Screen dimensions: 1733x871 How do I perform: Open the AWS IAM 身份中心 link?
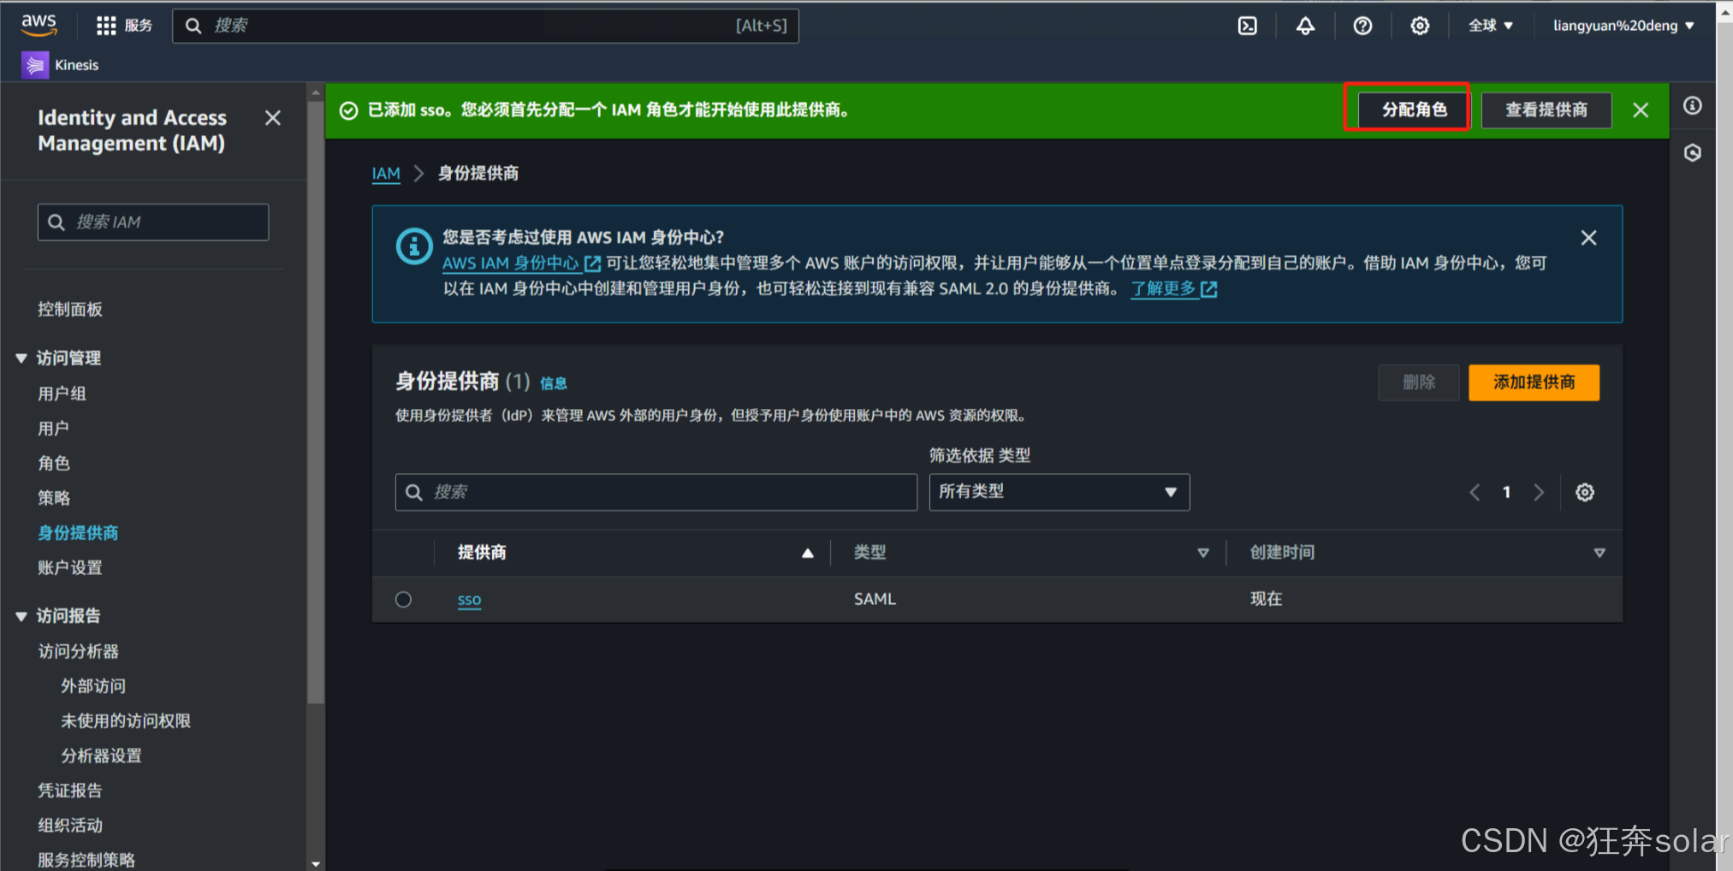point(521,264)
